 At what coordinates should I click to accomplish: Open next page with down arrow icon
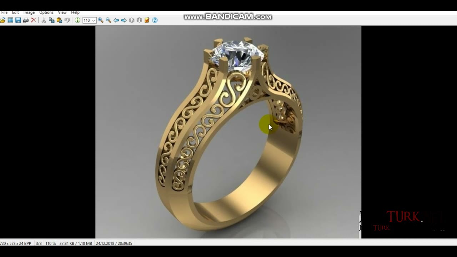click(139, 20)
